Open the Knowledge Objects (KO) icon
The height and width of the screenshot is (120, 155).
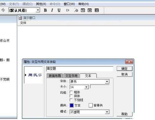coord(97,10)
